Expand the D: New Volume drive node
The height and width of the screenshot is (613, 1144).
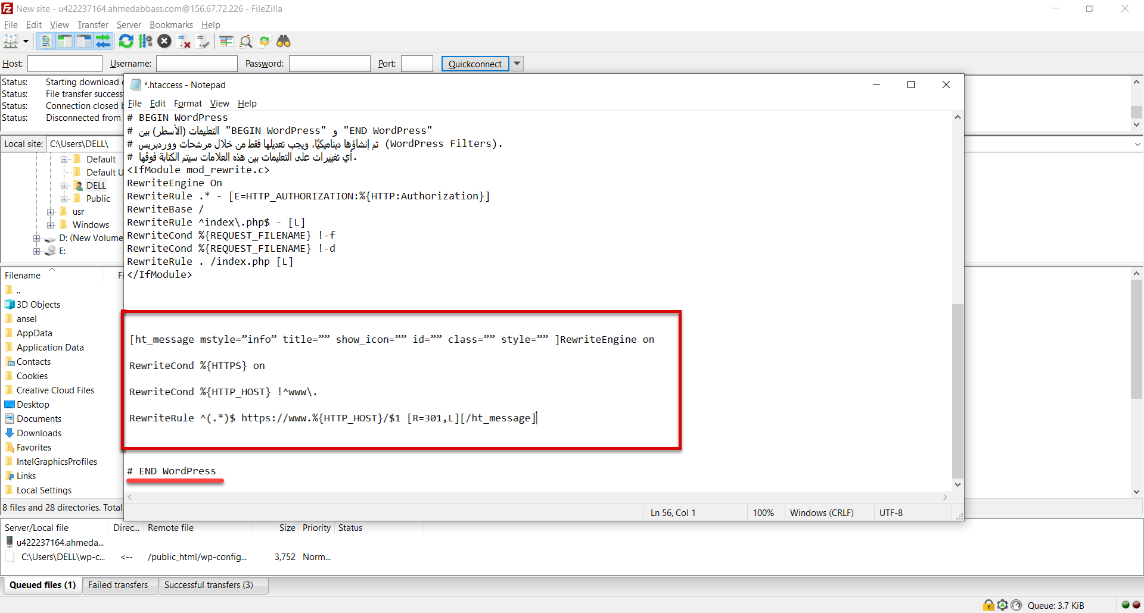(x=37, y=238)
